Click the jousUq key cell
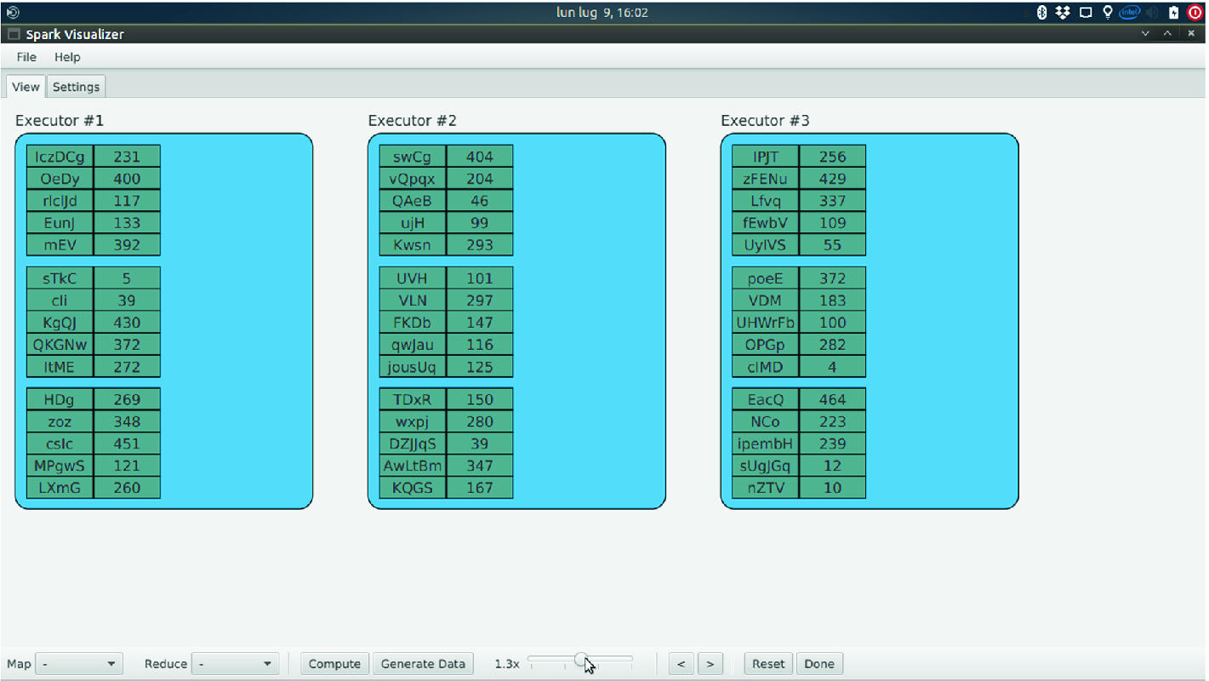Image resolution: width=1209 pixels, height=681 pixels. [413, 367]
